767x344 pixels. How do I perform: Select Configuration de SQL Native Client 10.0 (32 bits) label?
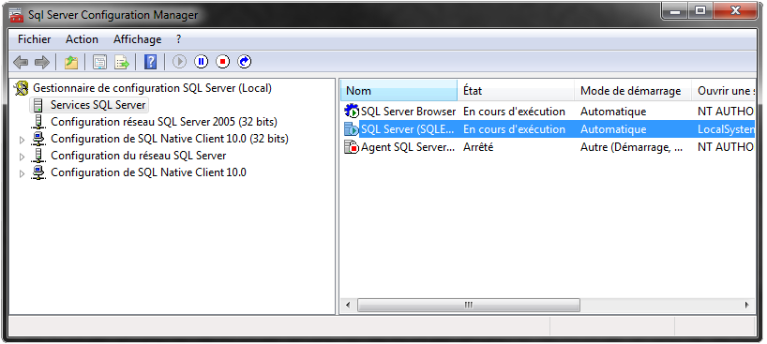170,139
